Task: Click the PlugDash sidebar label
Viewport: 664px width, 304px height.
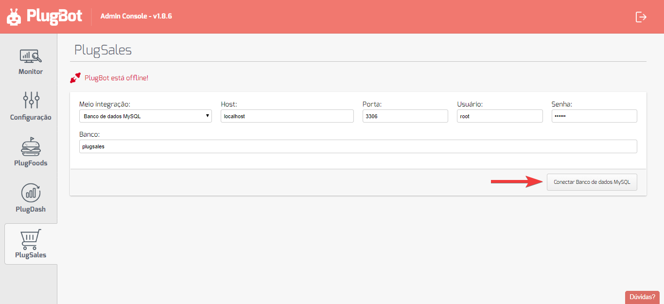Action: [x=31, y=209]
